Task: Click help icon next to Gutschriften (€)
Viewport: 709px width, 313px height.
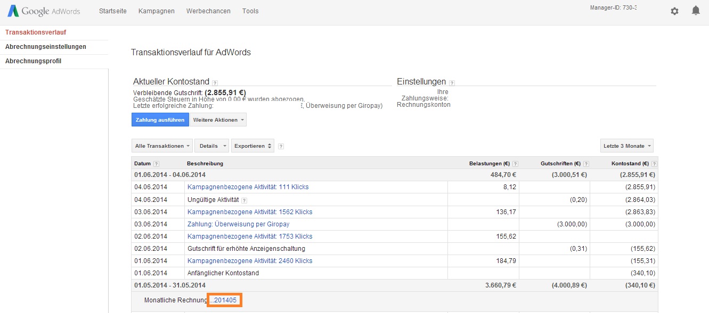Action: (586, 164)
